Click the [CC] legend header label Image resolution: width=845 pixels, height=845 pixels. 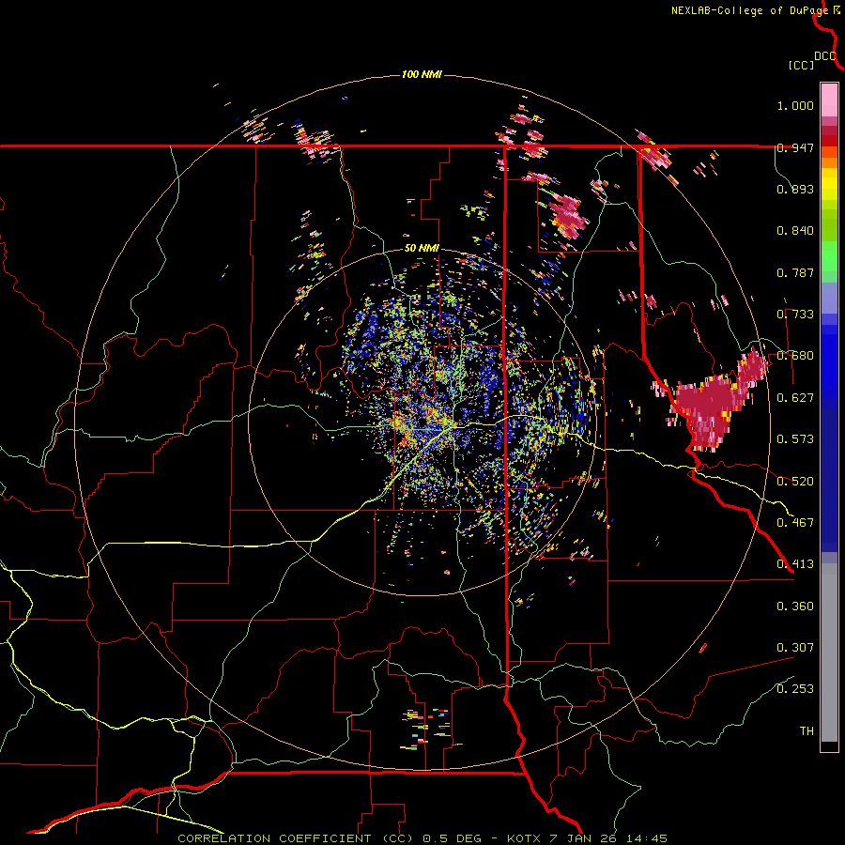click(801, 65)
